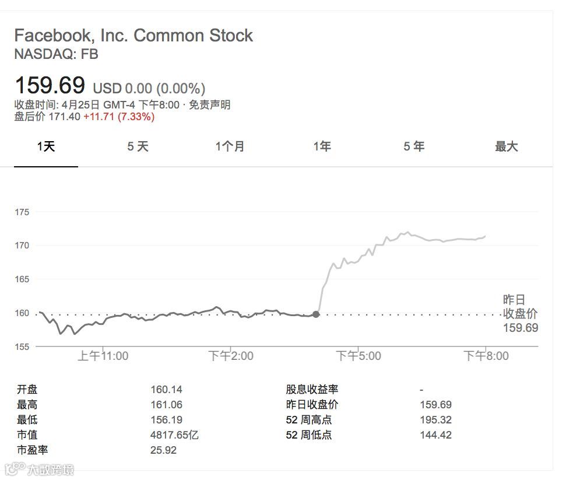Click the 下午8:00 time axis label
Viewport: 566px width, 480px height.
pyautogui.click(x=486, y=356)
